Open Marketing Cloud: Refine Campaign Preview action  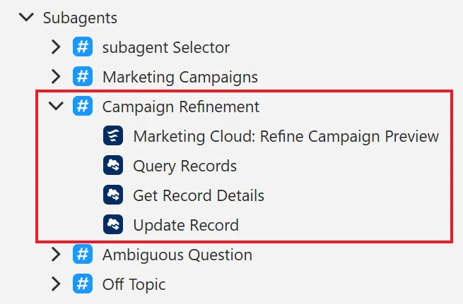pos(286,136)
